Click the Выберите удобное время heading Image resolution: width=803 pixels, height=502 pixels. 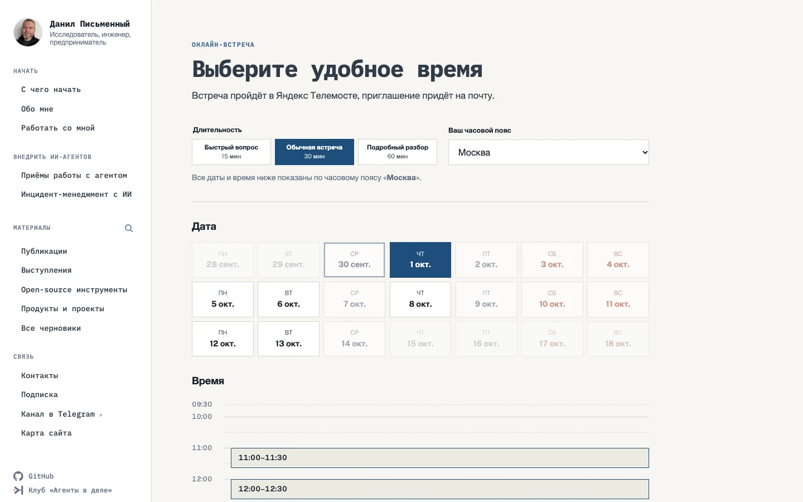pyautogui.click(x=337, y=70)
